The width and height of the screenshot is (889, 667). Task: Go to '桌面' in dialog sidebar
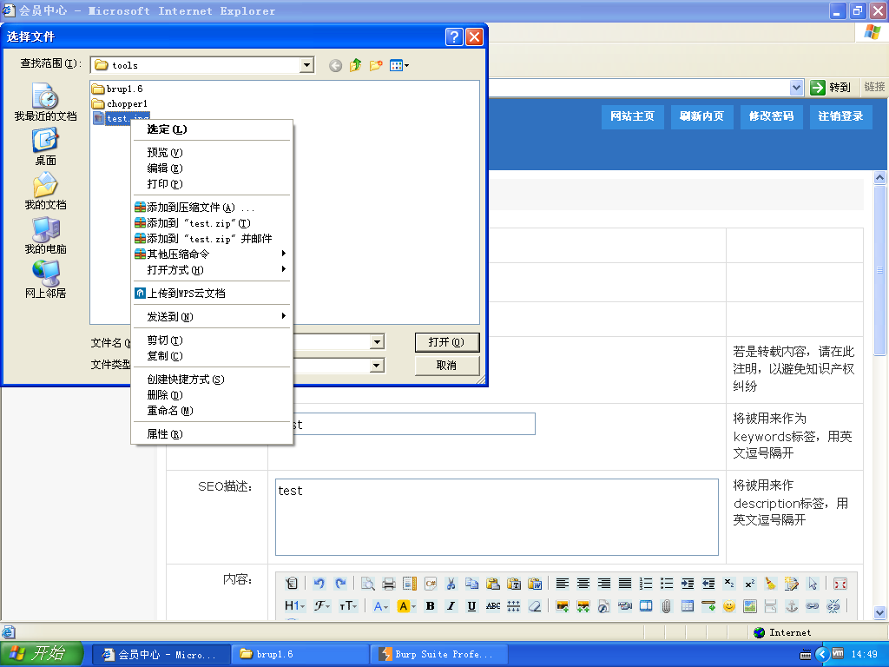45,147
